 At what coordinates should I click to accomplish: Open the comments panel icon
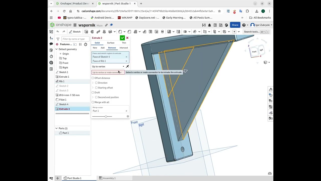pos(51,44)
